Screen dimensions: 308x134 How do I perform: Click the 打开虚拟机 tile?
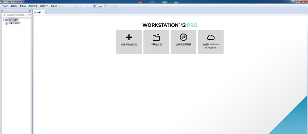click(x=156, y=42)
